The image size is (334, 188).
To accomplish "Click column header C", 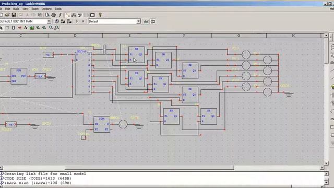I will click(21, 36).
